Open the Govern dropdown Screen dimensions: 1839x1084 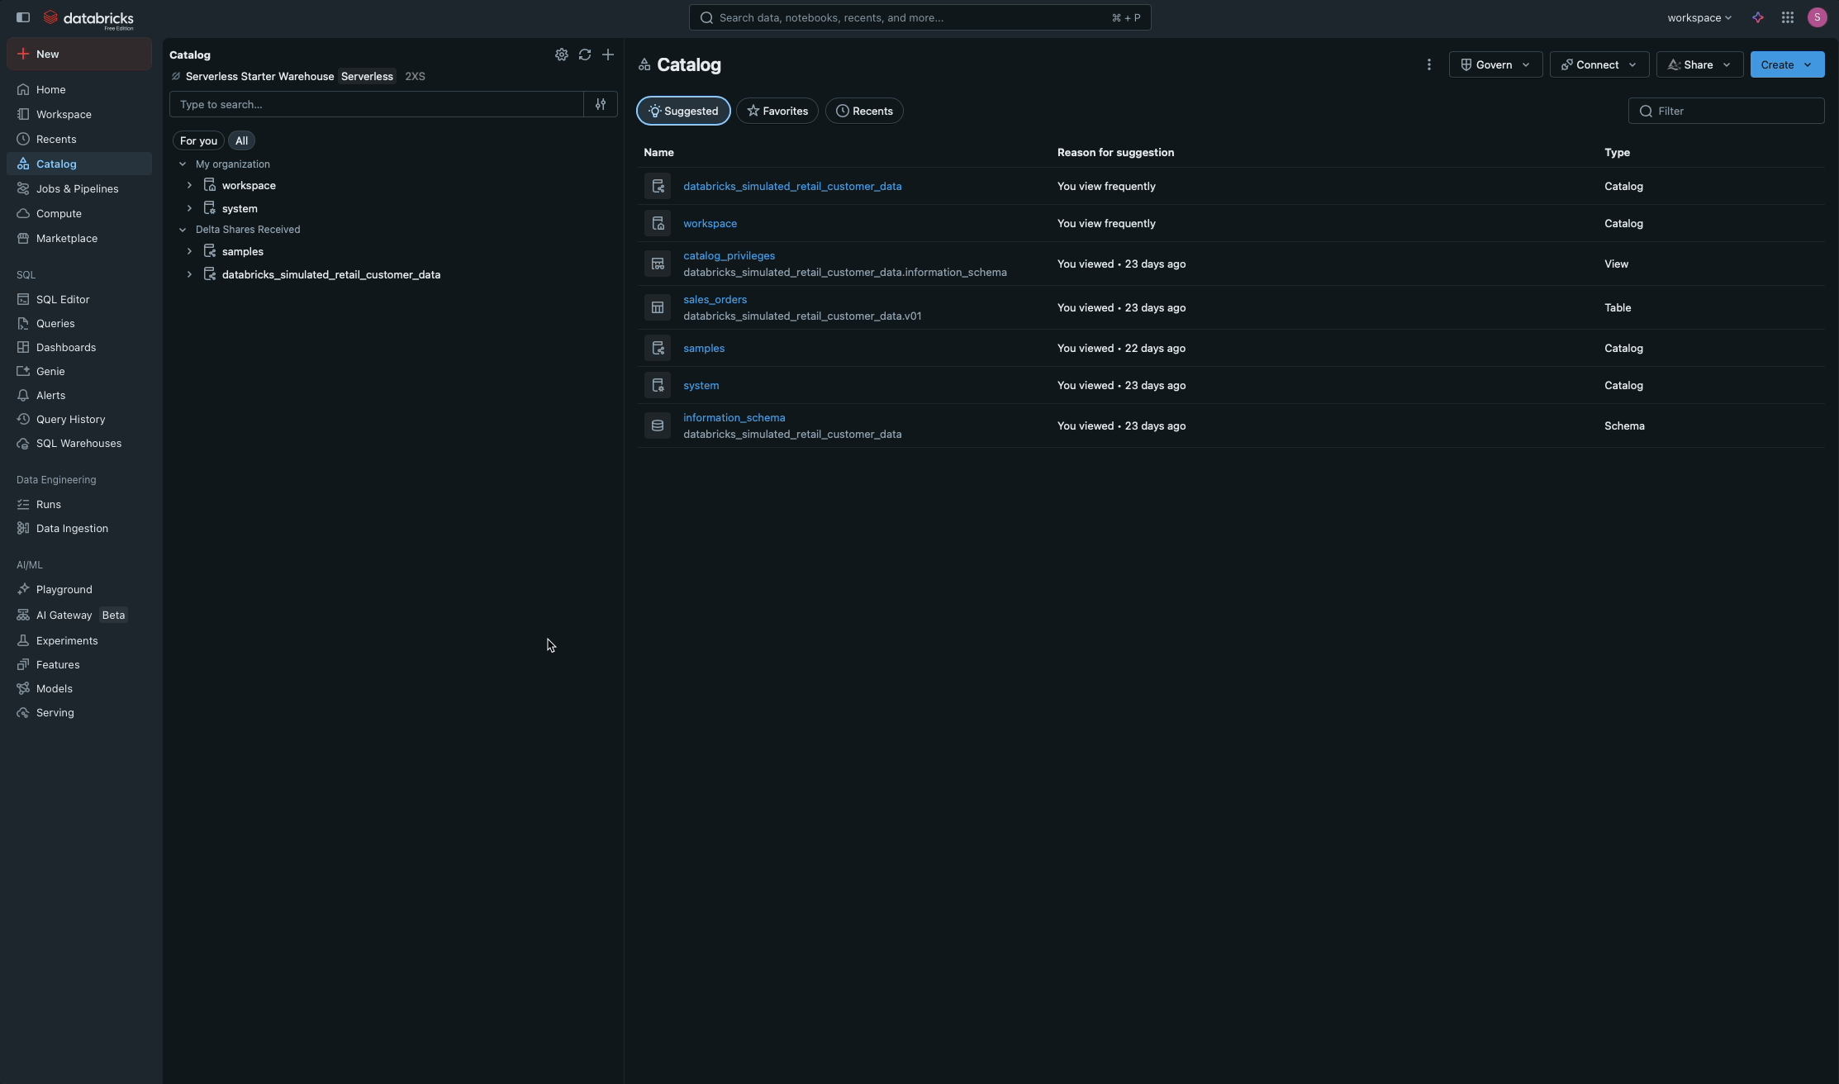point(1494,64)
